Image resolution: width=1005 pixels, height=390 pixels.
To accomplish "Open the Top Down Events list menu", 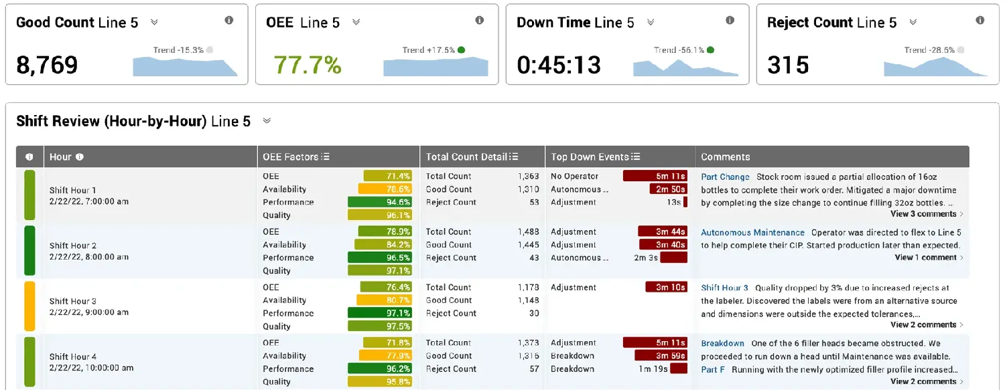I will [636, 157].
